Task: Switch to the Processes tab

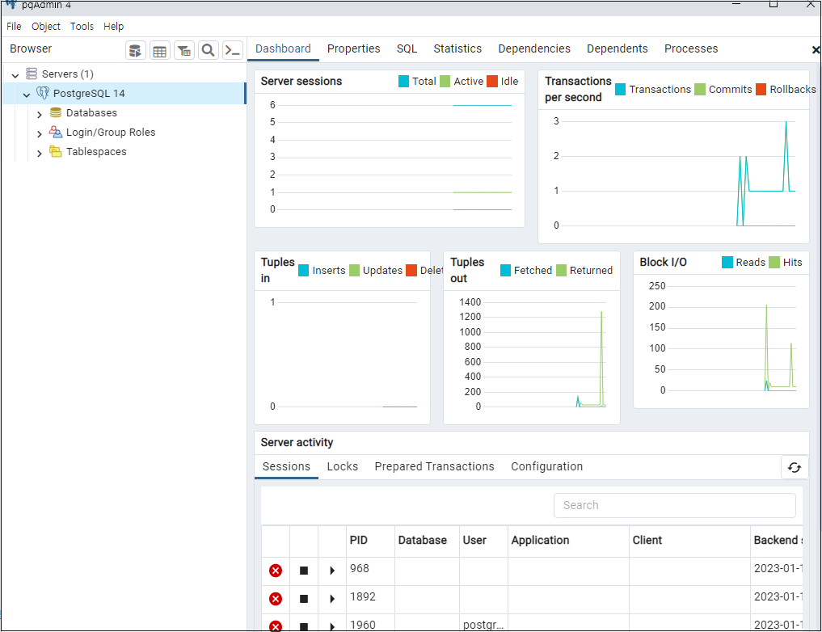Action: pyautogui.click(x=691, y=48)
